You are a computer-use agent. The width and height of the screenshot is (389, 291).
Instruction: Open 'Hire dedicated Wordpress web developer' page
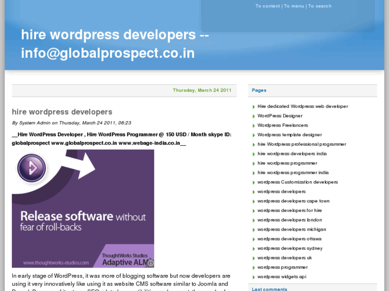(x=302, y=106)
